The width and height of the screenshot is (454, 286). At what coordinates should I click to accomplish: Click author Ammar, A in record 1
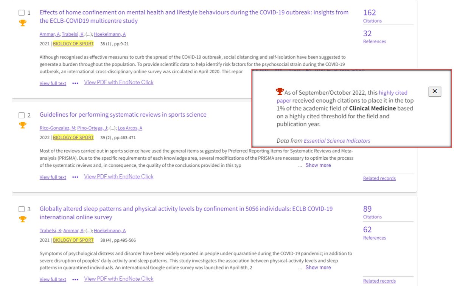[x=50, y=34]
